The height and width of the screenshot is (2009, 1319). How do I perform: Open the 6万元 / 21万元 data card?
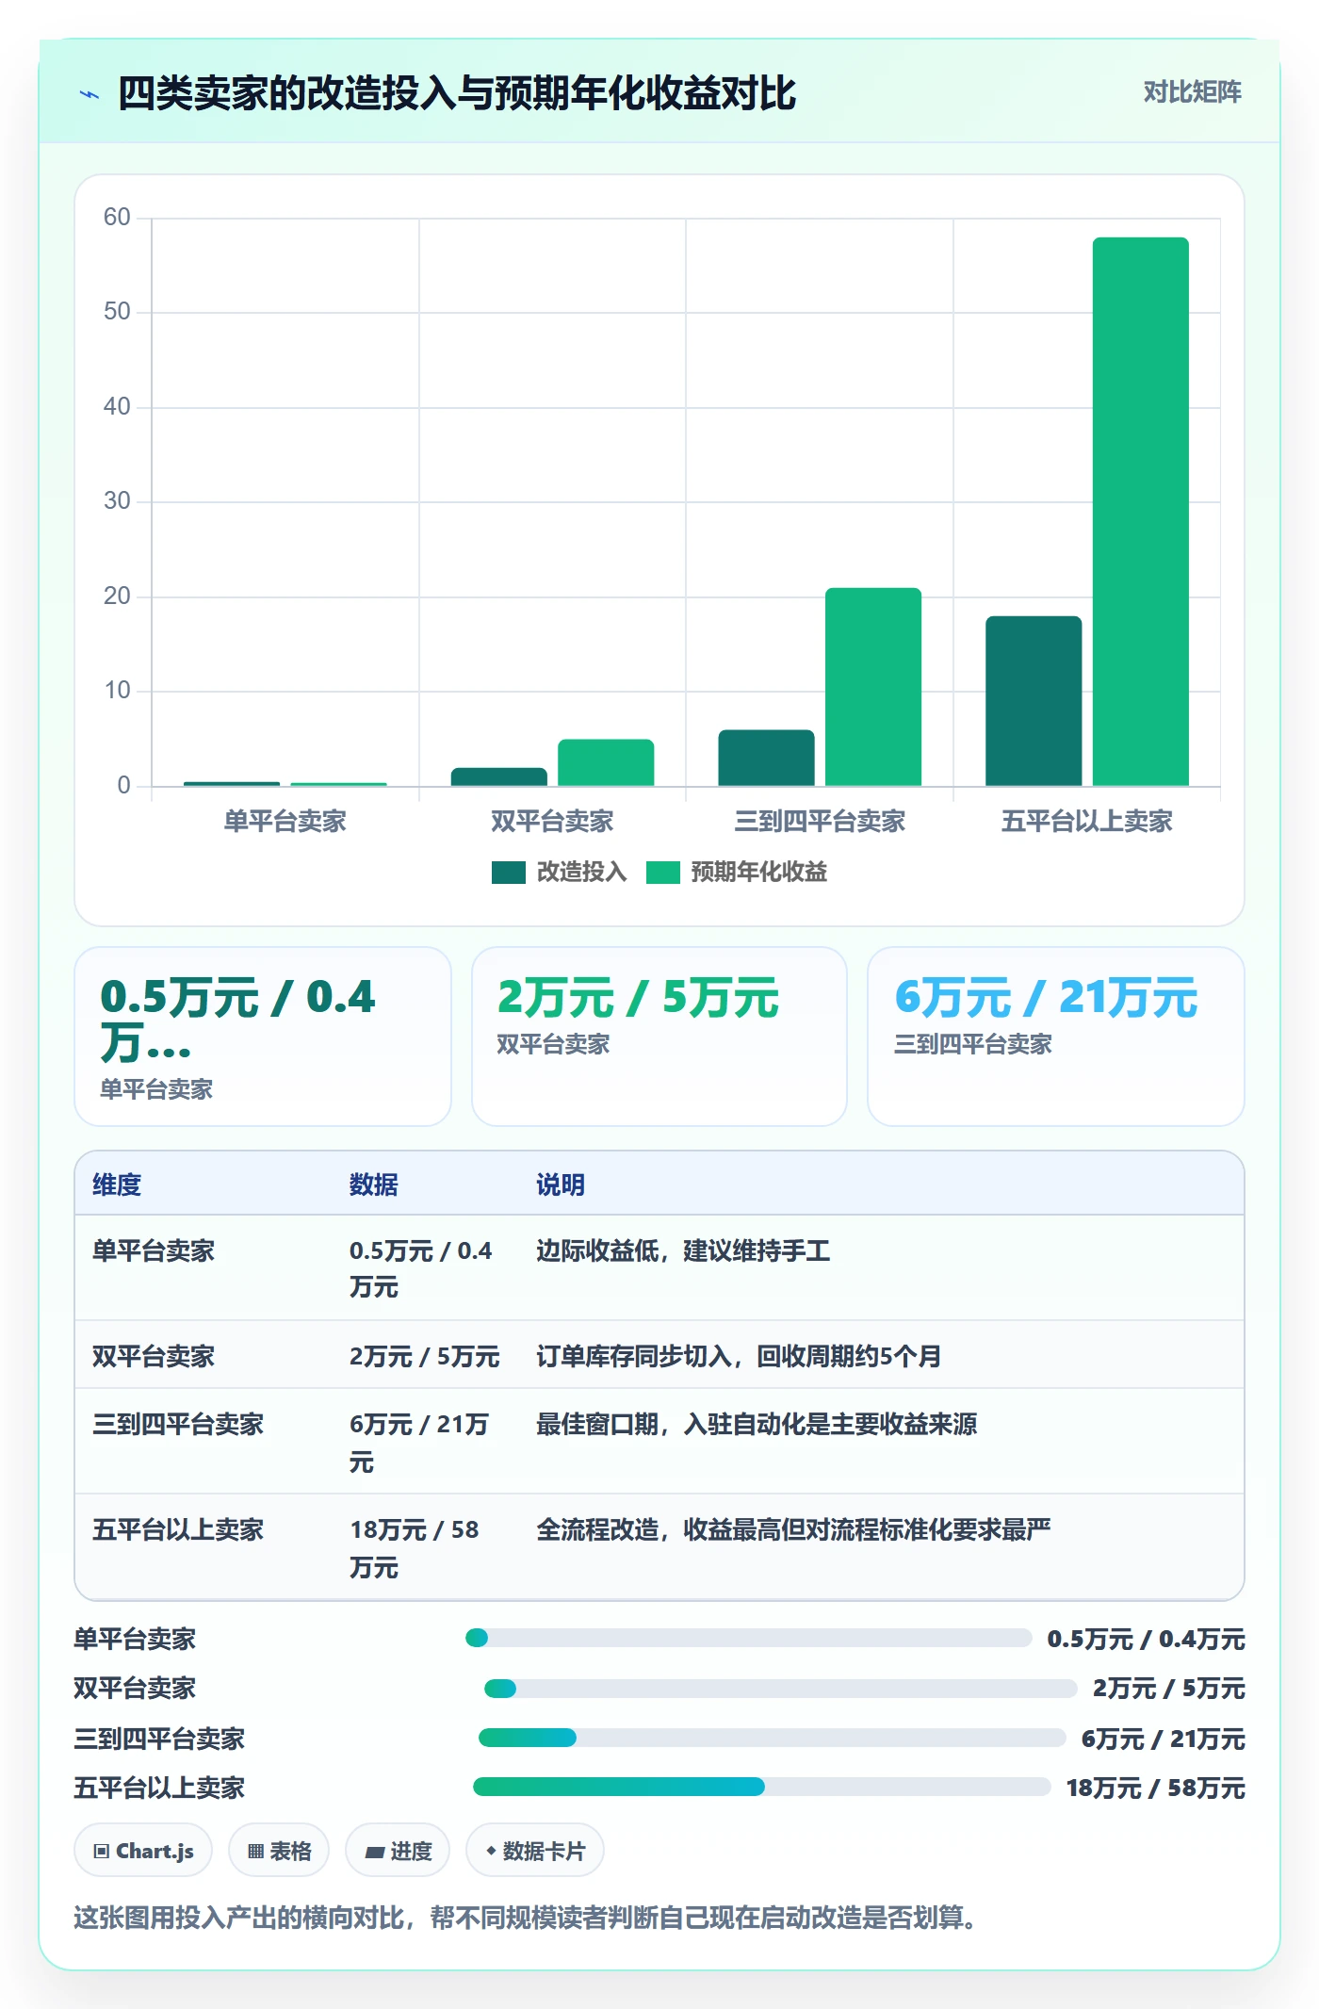coord(1056,1037)
